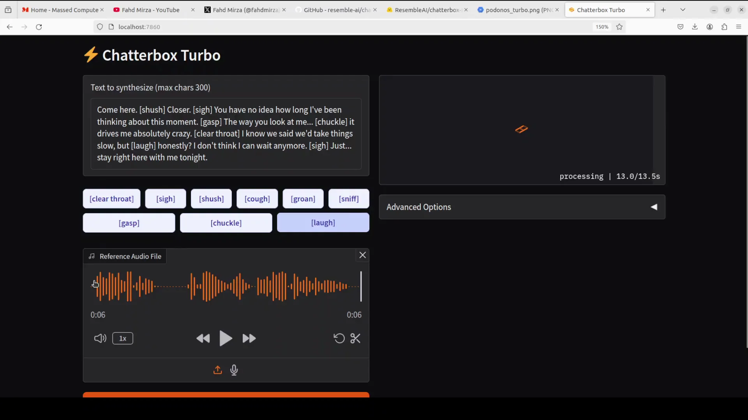748x420 pixels.
Task: Click the [sniff] tag button
Action: (348, 198)
